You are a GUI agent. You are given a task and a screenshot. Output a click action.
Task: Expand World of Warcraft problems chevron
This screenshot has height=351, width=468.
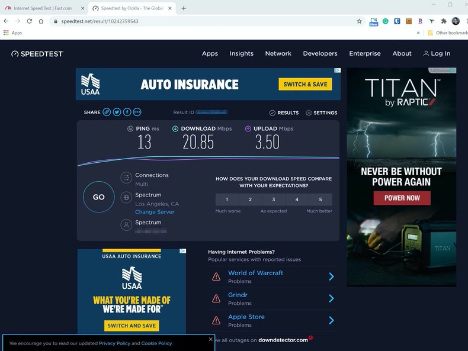coord(331,276)
